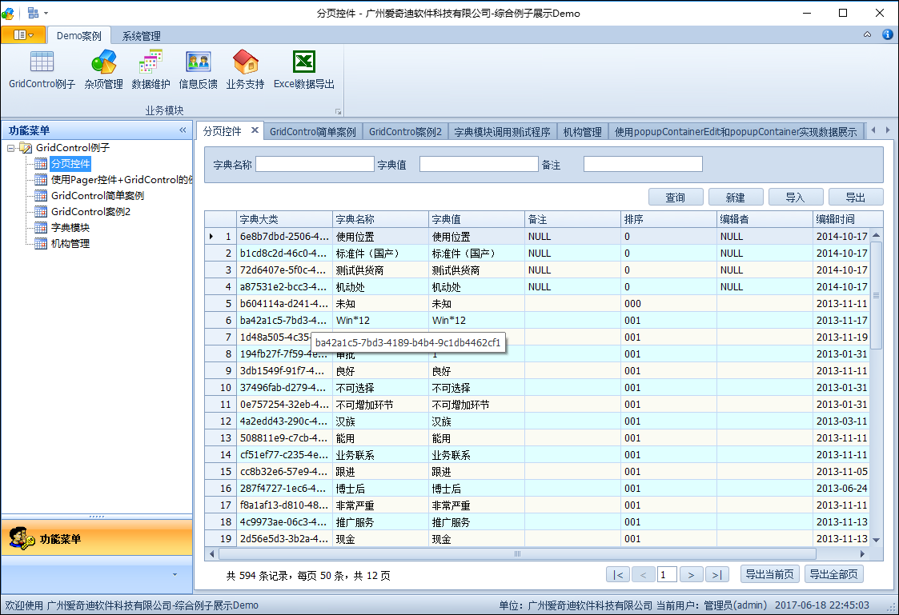This screenshot has height=615, width=899.
Task: Open nav pane configure dropdown arrow
Action: (175, 574)
